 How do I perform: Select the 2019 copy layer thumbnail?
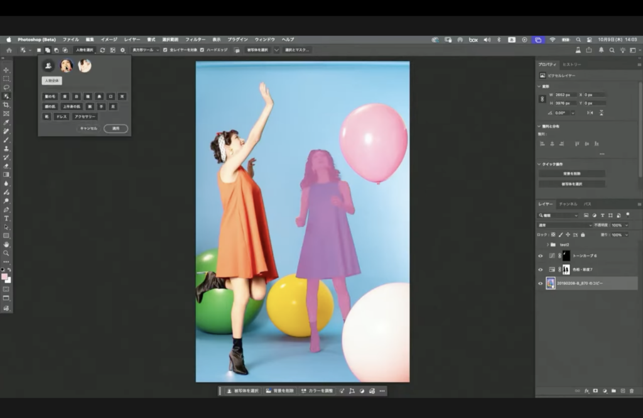pos(551,283)
